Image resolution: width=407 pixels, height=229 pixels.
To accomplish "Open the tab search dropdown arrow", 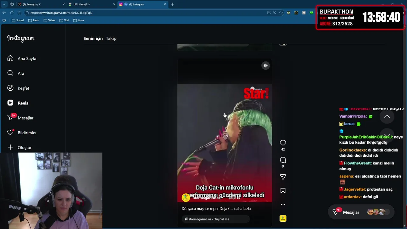I will point(4,4).
